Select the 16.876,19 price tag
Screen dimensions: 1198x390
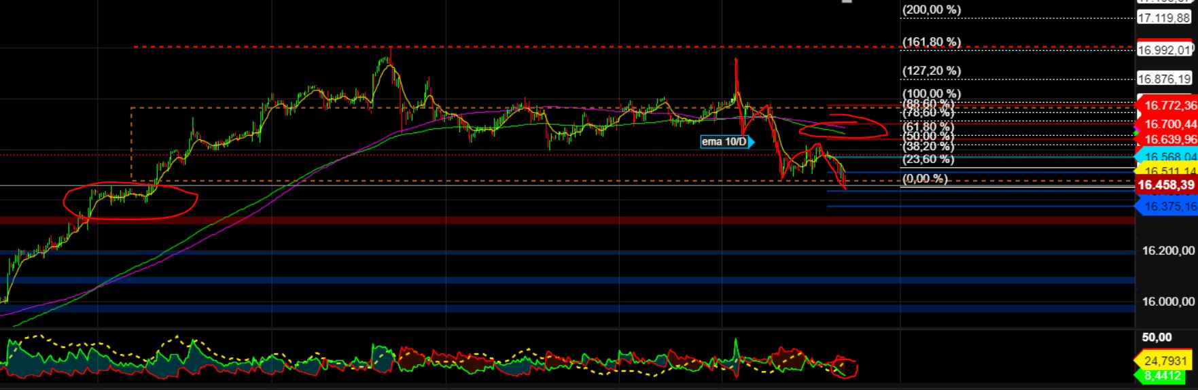click(x=1164, y=79)
